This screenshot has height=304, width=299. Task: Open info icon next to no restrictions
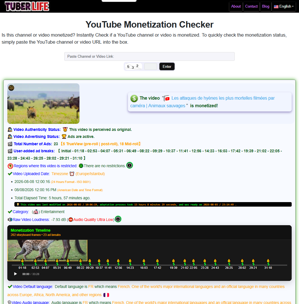pos(130,166)
